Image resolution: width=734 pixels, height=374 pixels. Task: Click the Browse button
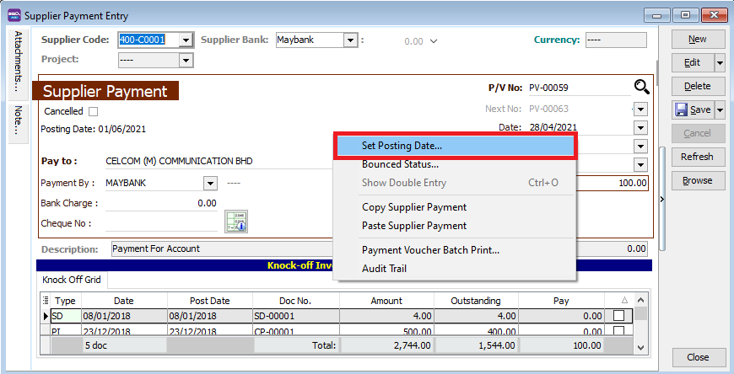697,180
